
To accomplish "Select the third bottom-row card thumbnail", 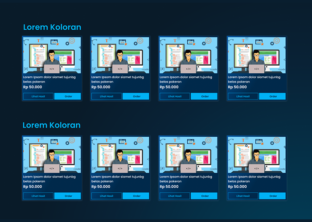I will coord(188,155).
